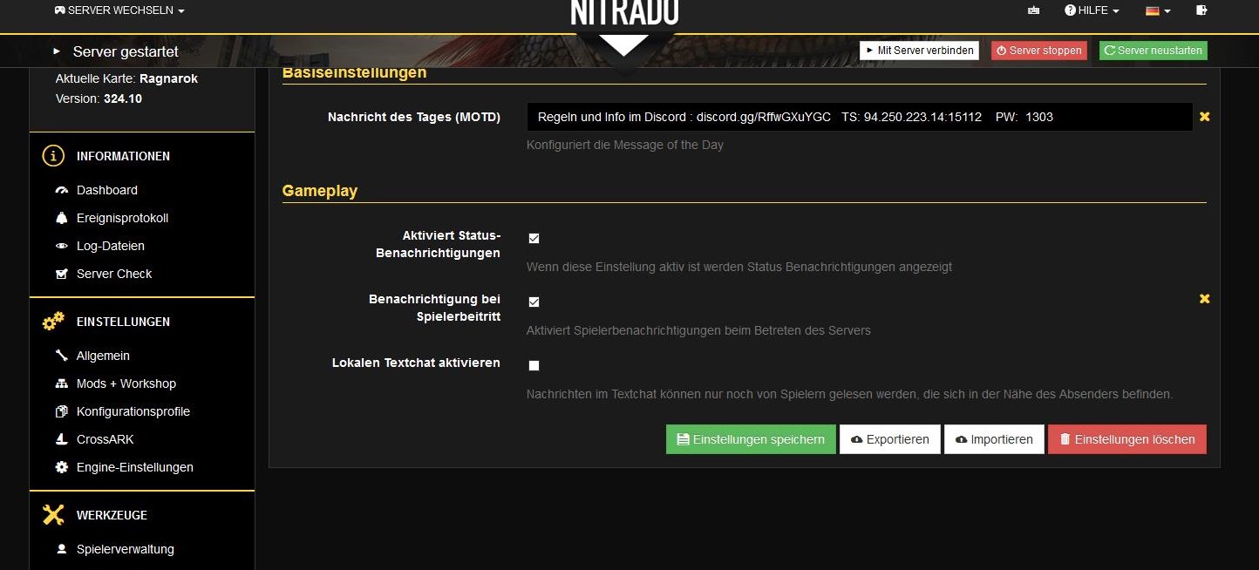Viewport: 1259px width, 570px height.
Task: Click the bell icon beside Ereignisprotokoll
Action: (61, 218)
